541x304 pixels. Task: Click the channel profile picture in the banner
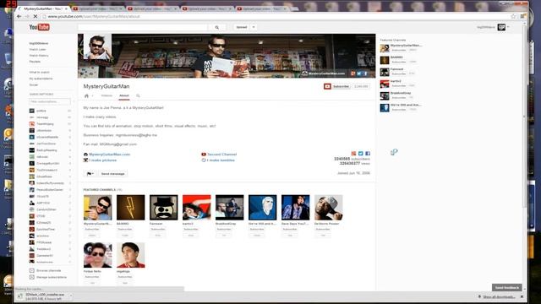[x=98, y=47]
